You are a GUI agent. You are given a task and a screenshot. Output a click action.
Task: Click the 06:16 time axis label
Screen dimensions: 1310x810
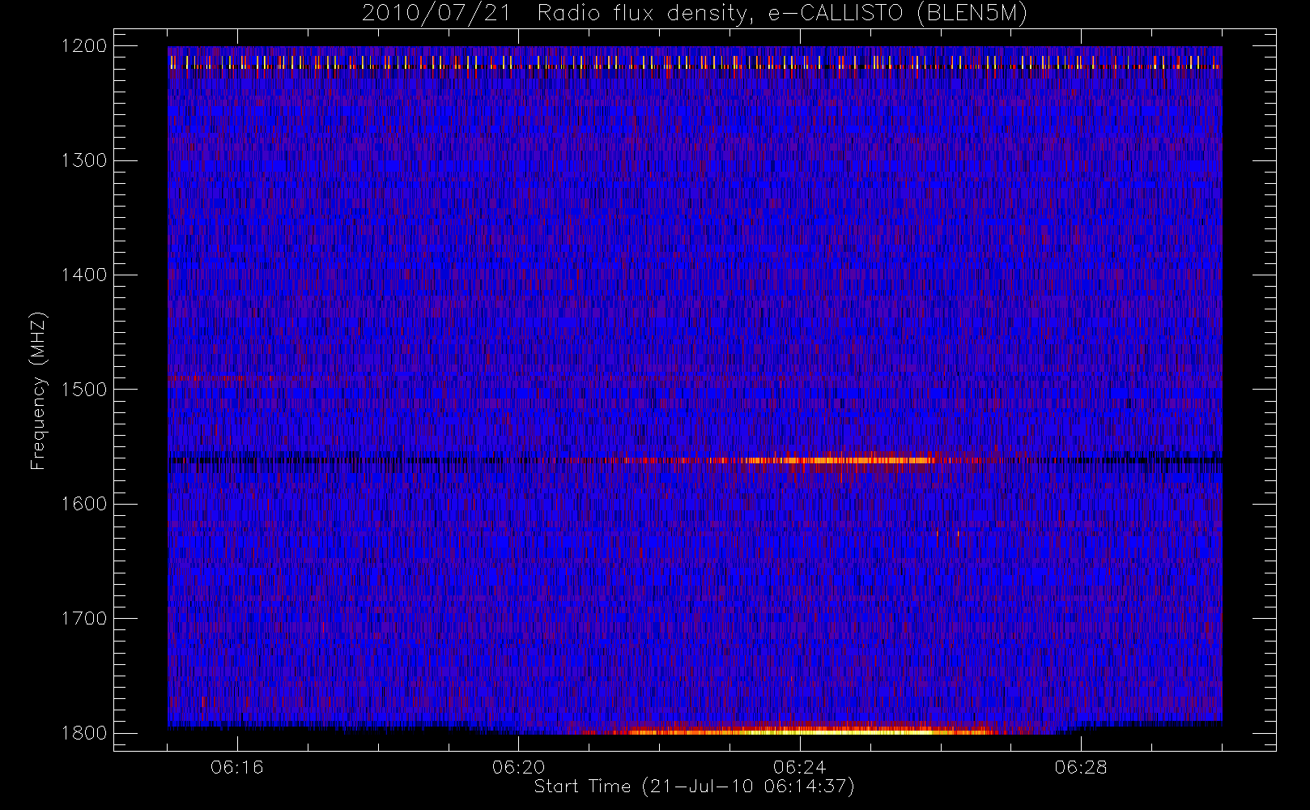tap(237, 767)
